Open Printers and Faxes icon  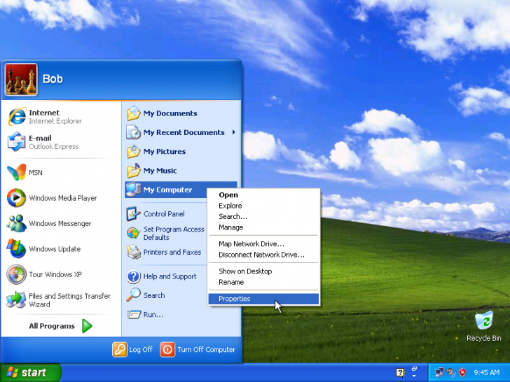click(x=133, y=252)
